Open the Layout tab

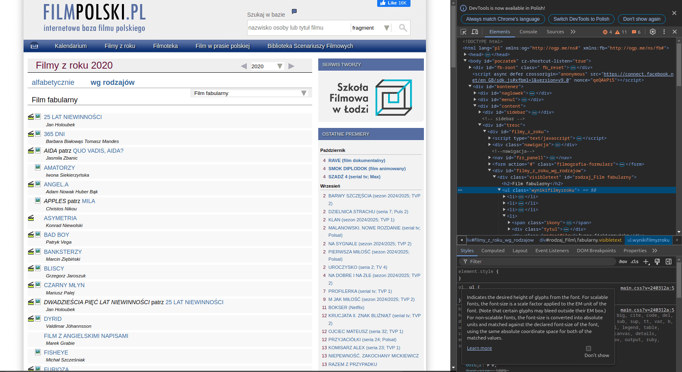pos(520,251)
